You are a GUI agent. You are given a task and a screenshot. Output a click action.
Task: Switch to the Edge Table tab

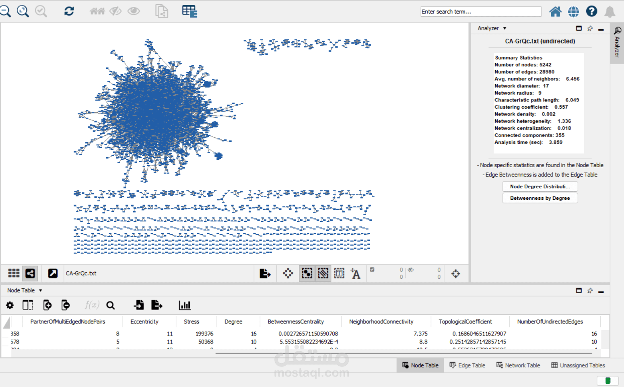(x=467, y=365)
